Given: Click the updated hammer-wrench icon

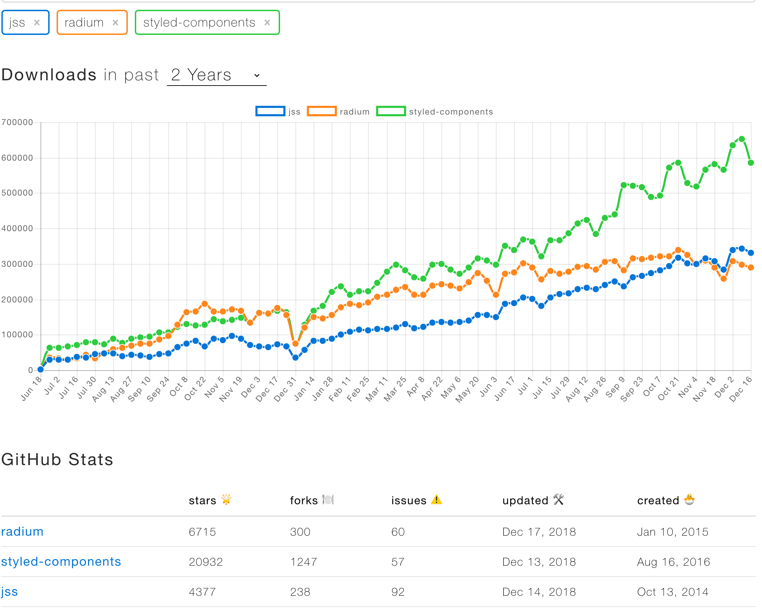Looking at the screenshot, I should pyautogui.click(x=558, y=499).
